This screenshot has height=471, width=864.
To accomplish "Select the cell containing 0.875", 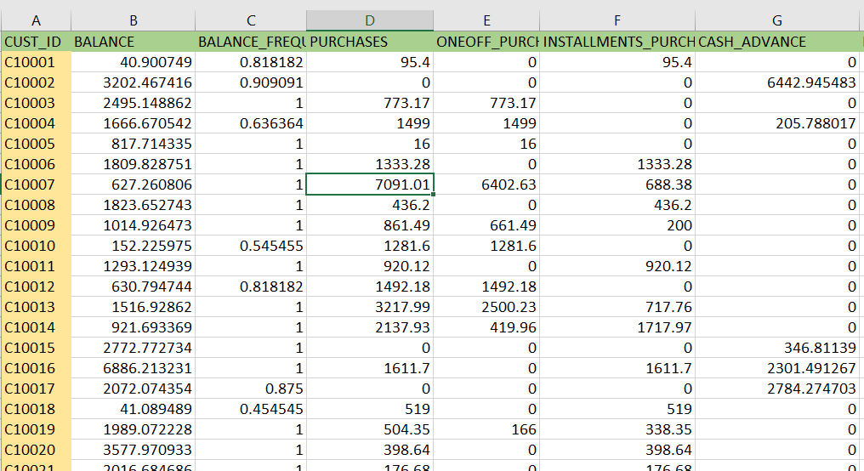I will [x=251, y=389].
